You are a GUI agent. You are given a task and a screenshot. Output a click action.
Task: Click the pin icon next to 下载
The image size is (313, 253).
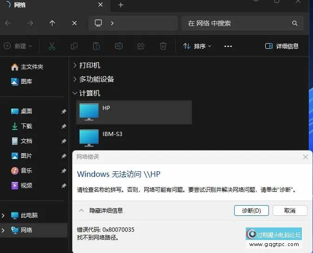(x=64, y=126)
